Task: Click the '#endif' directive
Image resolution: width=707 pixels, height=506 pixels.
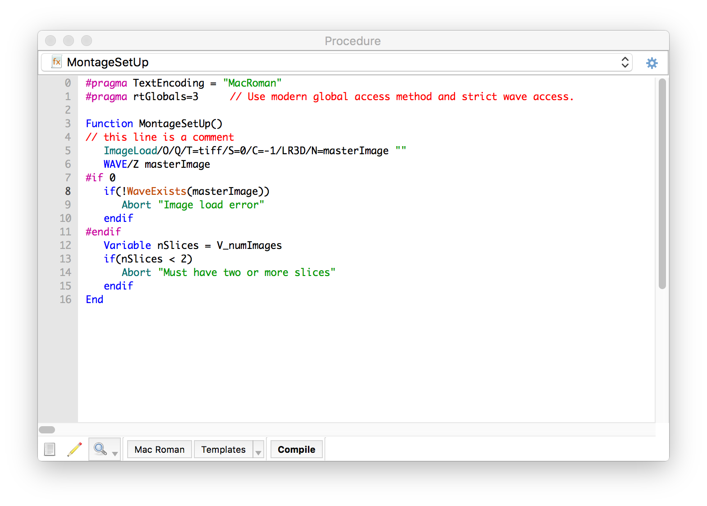Action: [x=103, y=232]
